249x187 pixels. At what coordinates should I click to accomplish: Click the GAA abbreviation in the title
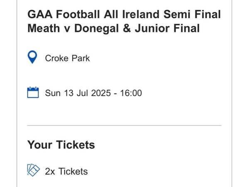click(x=40, y=14)
